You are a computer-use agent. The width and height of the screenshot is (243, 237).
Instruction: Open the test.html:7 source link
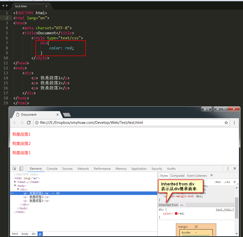point(225,209)
